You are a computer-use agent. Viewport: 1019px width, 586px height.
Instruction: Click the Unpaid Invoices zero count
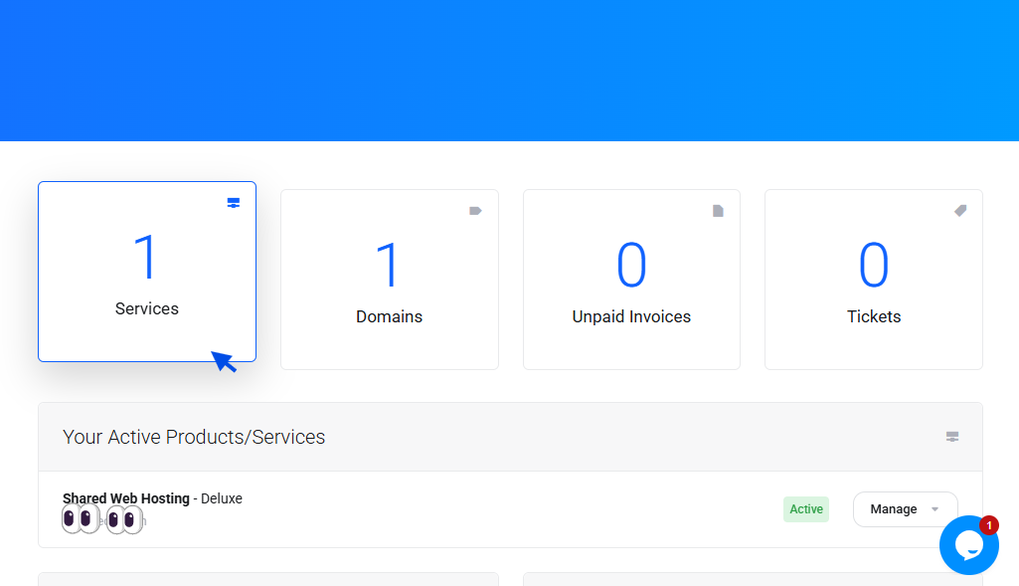coord(631,266)
